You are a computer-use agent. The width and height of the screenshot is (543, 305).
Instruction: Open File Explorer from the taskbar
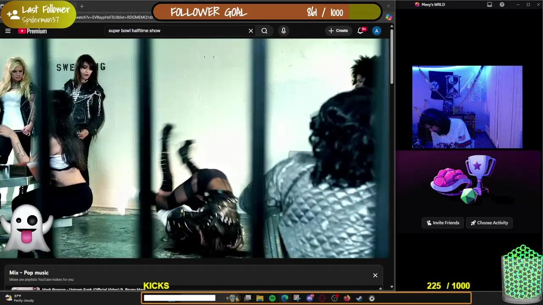[x=260, y=298]
